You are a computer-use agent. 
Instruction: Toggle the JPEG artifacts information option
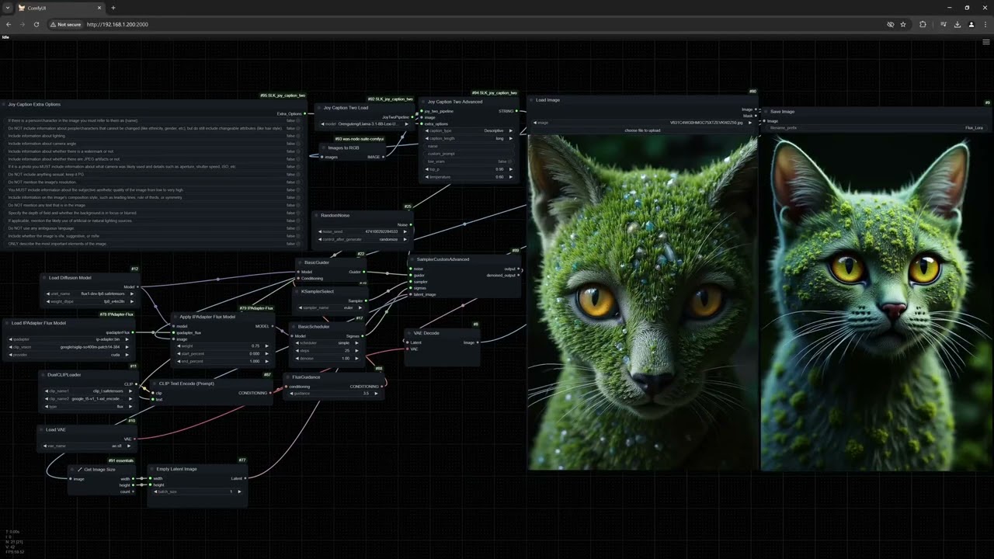(x=154, y=159)
